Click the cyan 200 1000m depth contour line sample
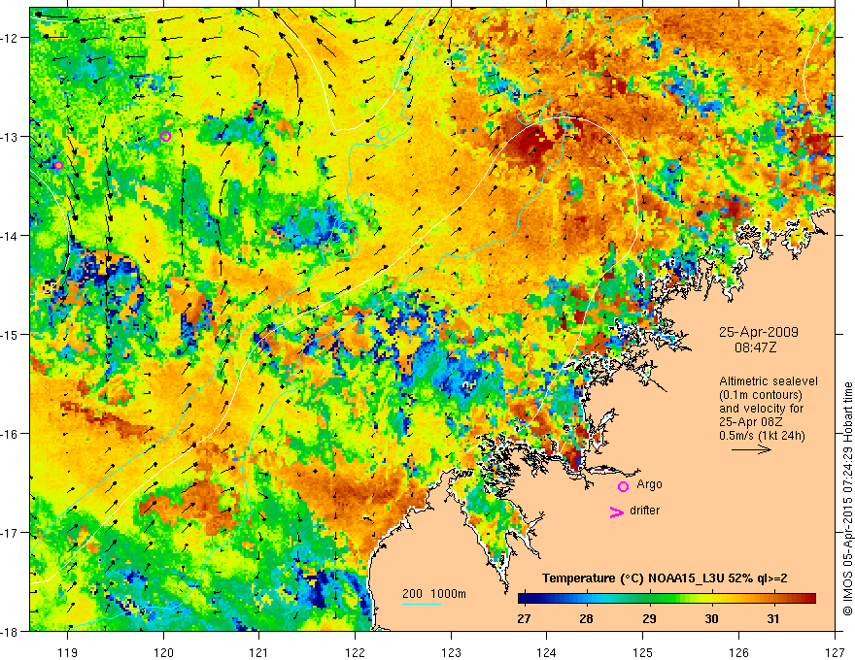 pos(421,604)
